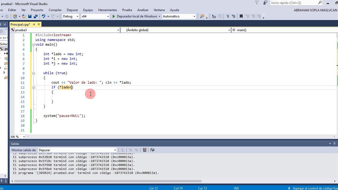Open the Proyecto menu

pos(37,10)
